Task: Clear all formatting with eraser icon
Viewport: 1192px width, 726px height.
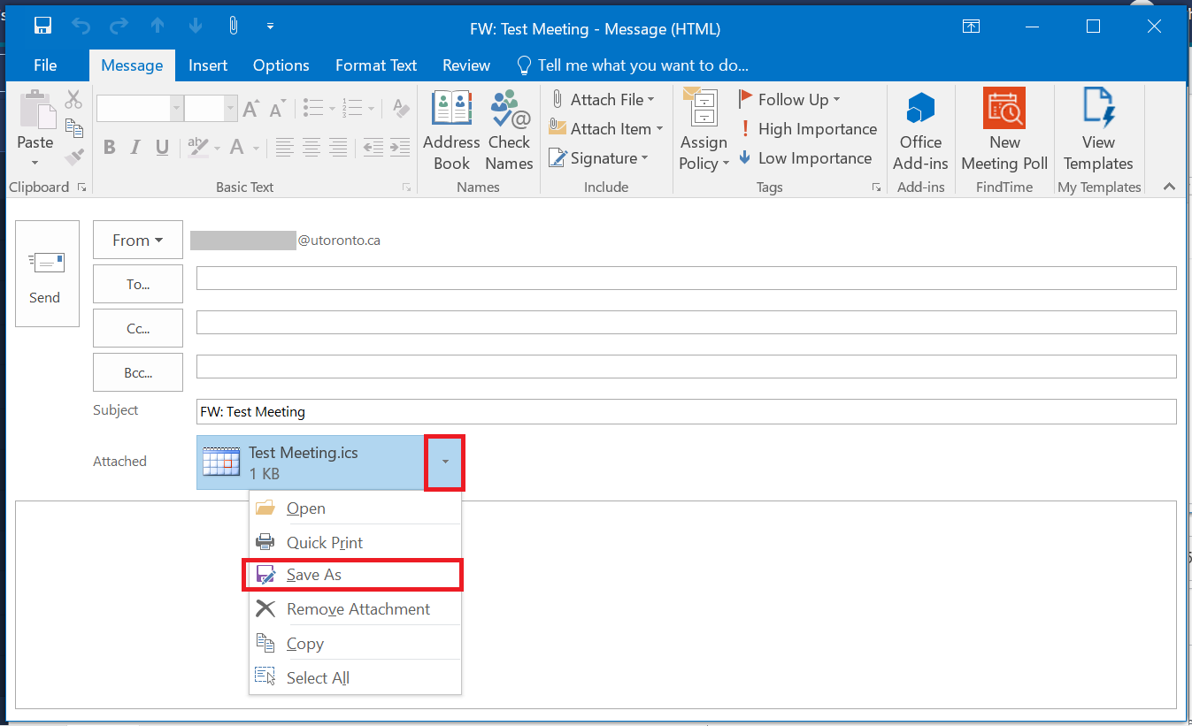Action: 401,109
